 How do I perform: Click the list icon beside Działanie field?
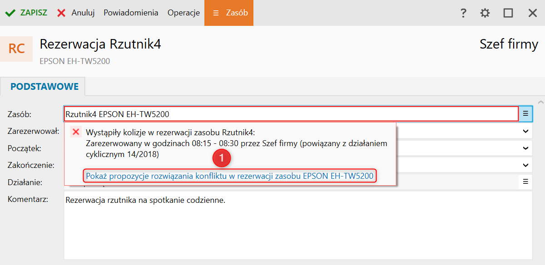pyautogui.click(x=525, y=182)
